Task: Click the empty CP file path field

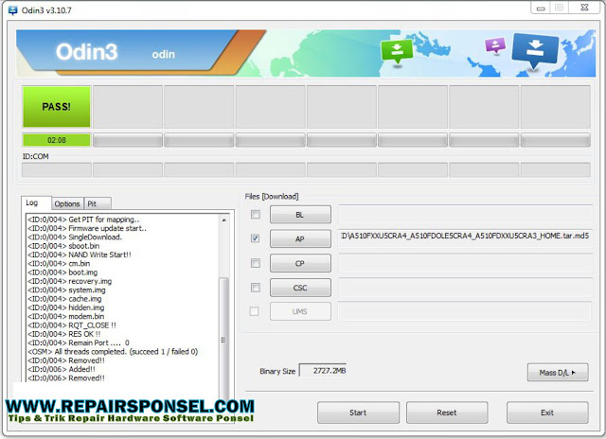Action: 465,263
